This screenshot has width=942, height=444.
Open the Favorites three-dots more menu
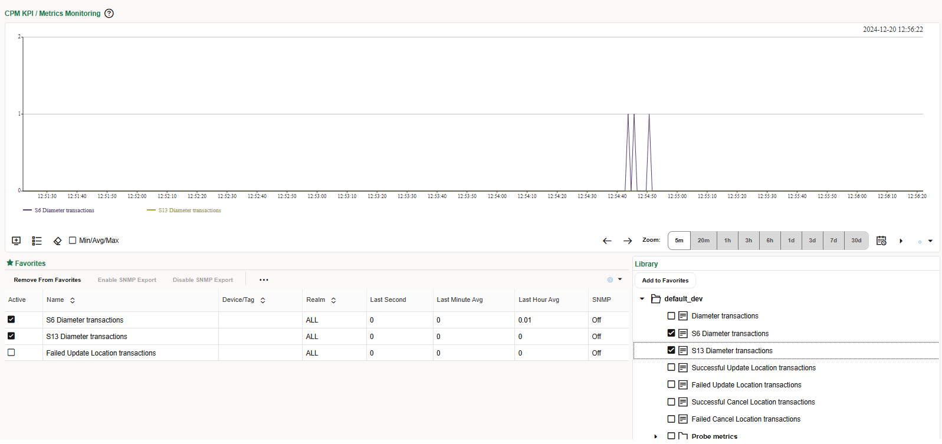tap(264, 280)
